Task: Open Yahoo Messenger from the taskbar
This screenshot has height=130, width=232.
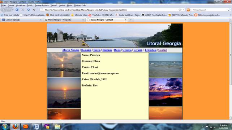Action: [x=47, y=127]
